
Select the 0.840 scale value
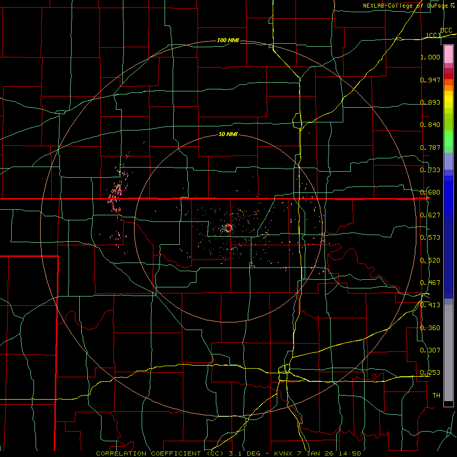(430, 125)
